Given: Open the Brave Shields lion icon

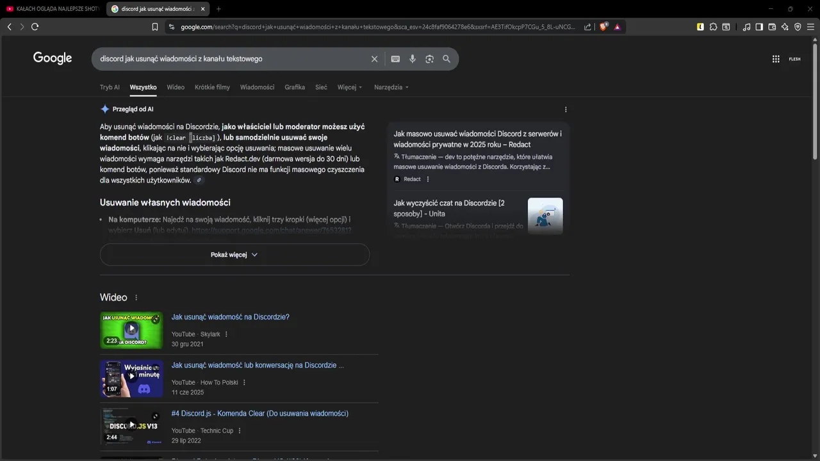Looking at the screenshot, I should coord(603,27).
